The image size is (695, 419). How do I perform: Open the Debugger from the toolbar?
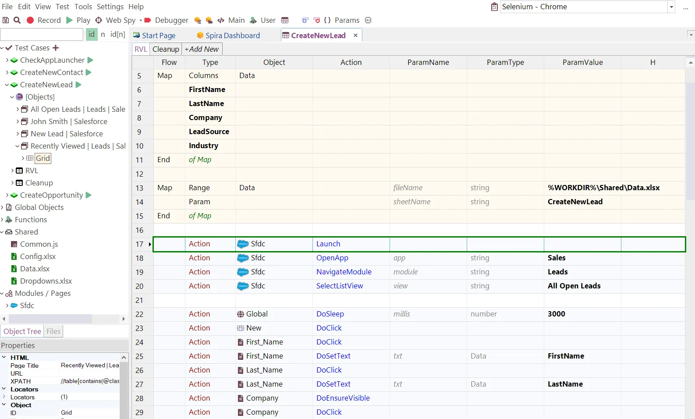[167, 20]
